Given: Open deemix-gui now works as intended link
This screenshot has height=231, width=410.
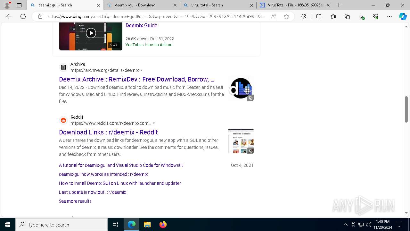Looking at the screenshot, I should (103, 174).
